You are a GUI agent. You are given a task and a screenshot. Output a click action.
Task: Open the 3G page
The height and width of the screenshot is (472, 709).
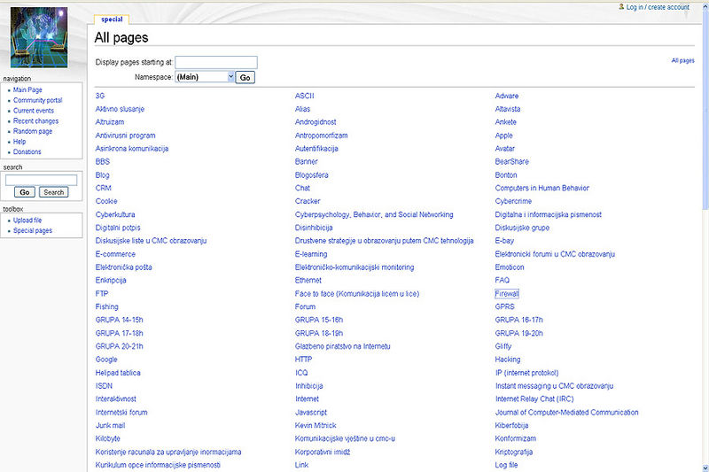100,96
